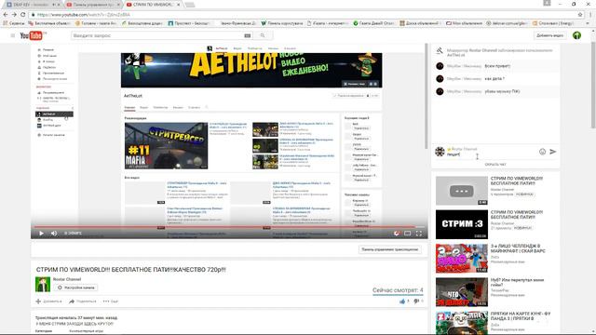Go forward with browser forward arrow

[x=14, y=15]
